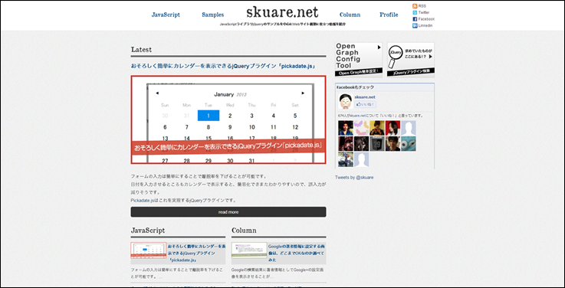Open the JavaScript nav menu

(166, 15)
